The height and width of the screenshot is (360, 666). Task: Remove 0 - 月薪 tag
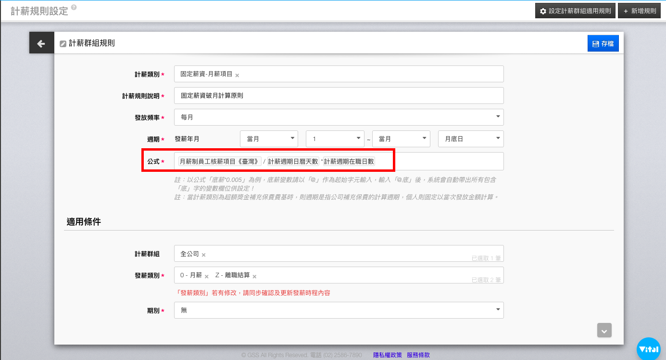coord(207,276)
